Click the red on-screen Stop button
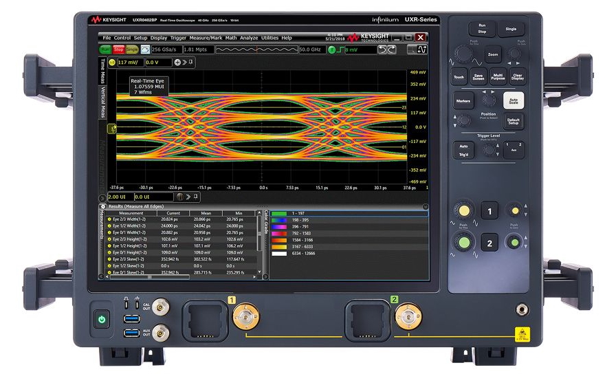This screenshot has width=616, height=374. tap(119, 49)
